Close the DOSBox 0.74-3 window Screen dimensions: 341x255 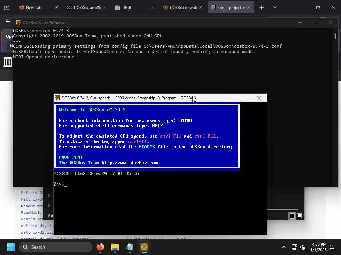coord(259,98)
